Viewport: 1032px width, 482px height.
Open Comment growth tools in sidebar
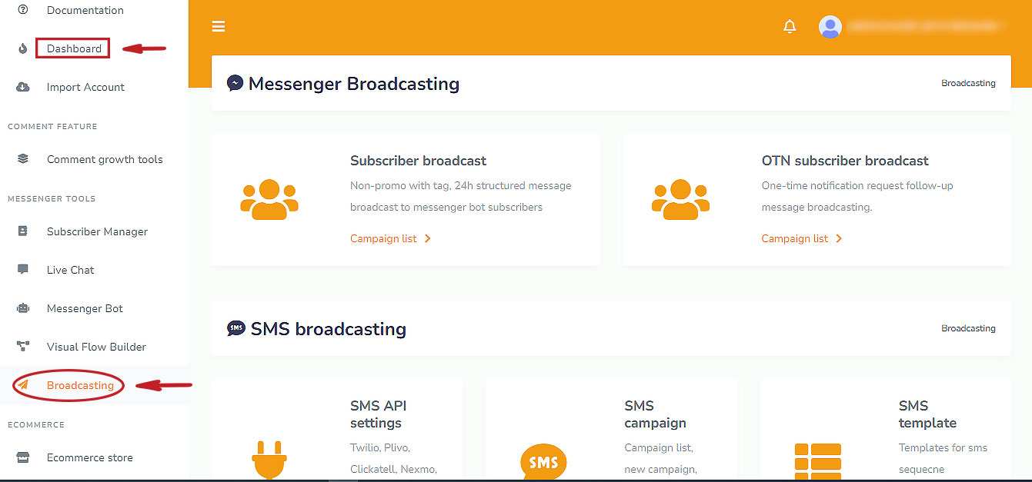(105, 159)
